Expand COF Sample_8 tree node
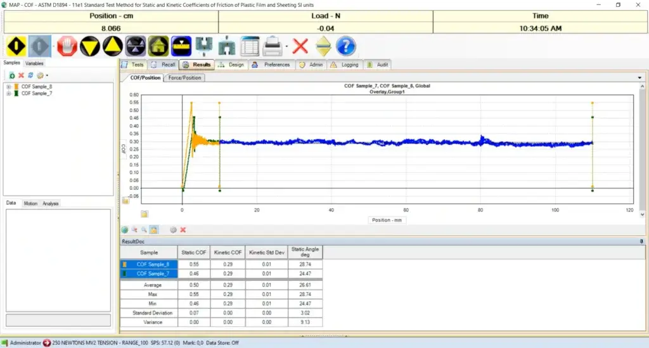Viewport: 649px width, 348px height. 8,87
